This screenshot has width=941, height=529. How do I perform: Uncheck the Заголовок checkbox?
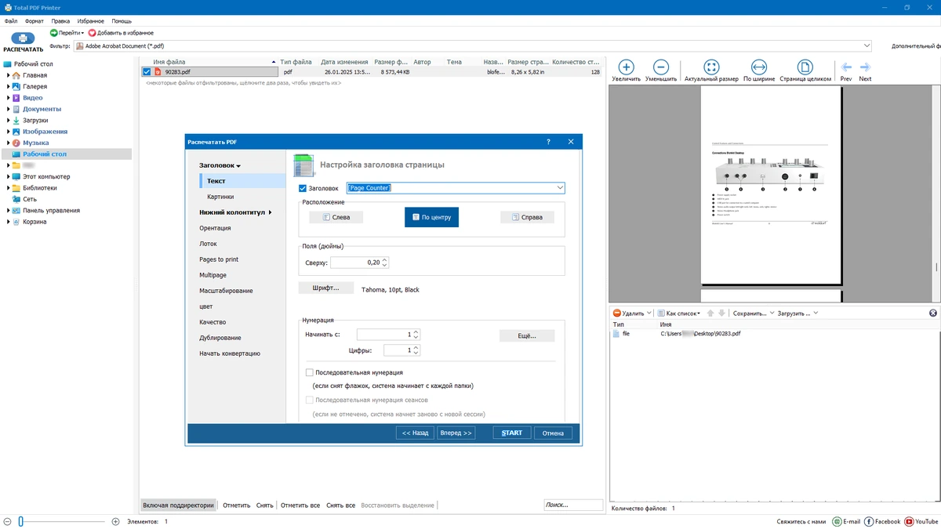point(303,188)
